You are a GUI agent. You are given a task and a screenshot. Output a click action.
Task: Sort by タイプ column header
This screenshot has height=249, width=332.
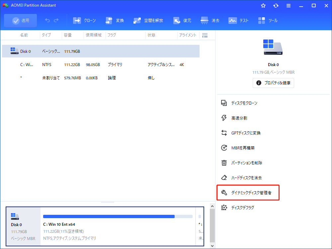46,35
